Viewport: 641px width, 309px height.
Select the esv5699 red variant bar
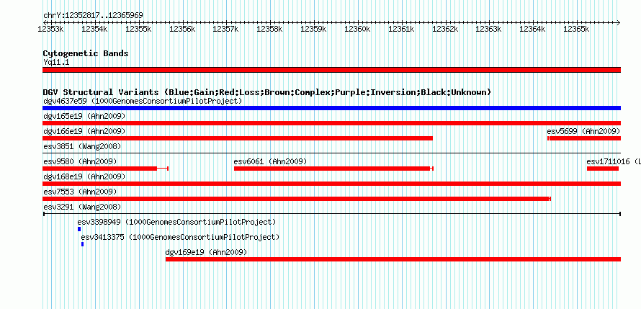(x=584, y=138)
